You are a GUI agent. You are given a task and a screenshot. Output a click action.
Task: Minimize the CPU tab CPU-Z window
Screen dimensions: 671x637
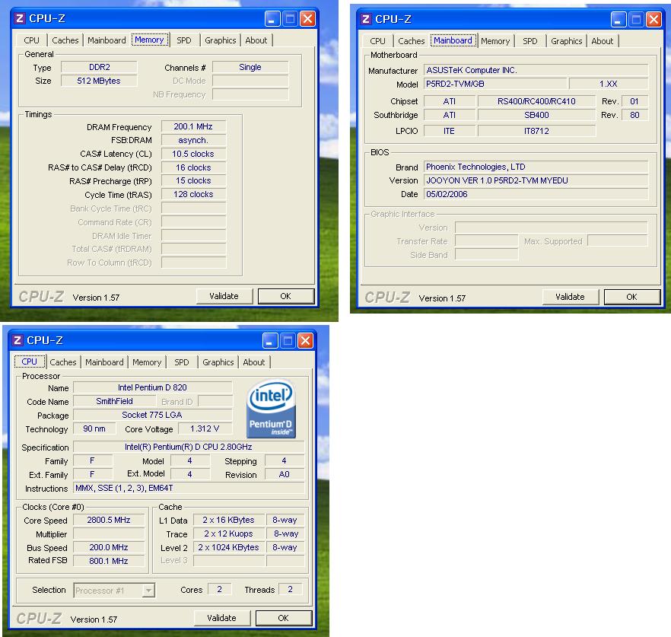(270, 341)
